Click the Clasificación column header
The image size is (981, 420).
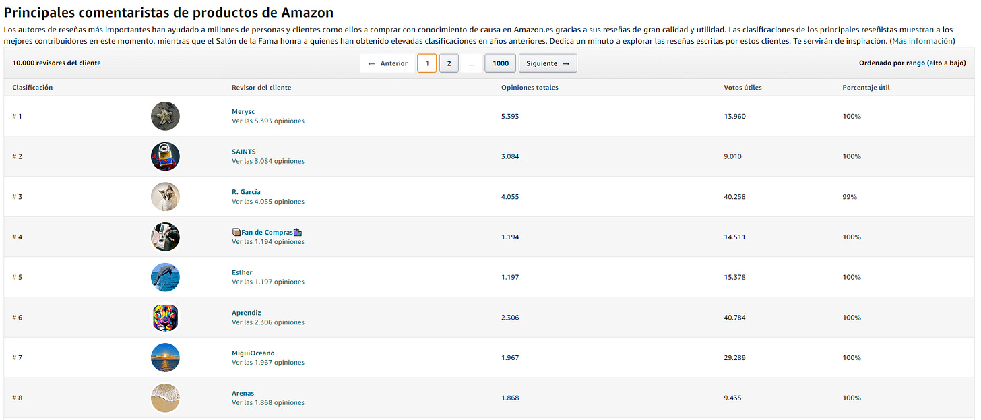(x=32, y=88)
